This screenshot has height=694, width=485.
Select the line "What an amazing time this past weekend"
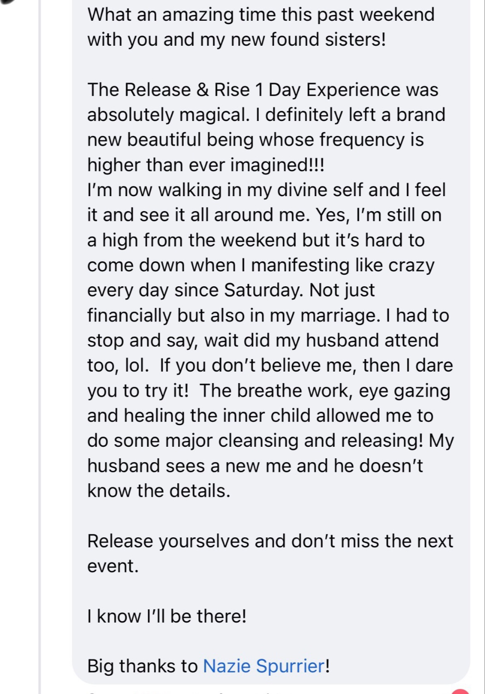click(261, 14)
